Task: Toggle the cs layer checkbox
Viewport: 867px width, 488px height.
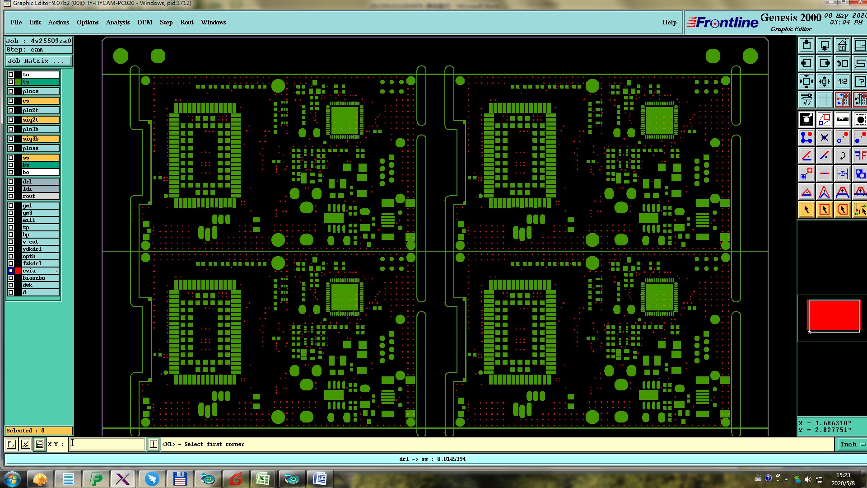Action: point(11,101)
